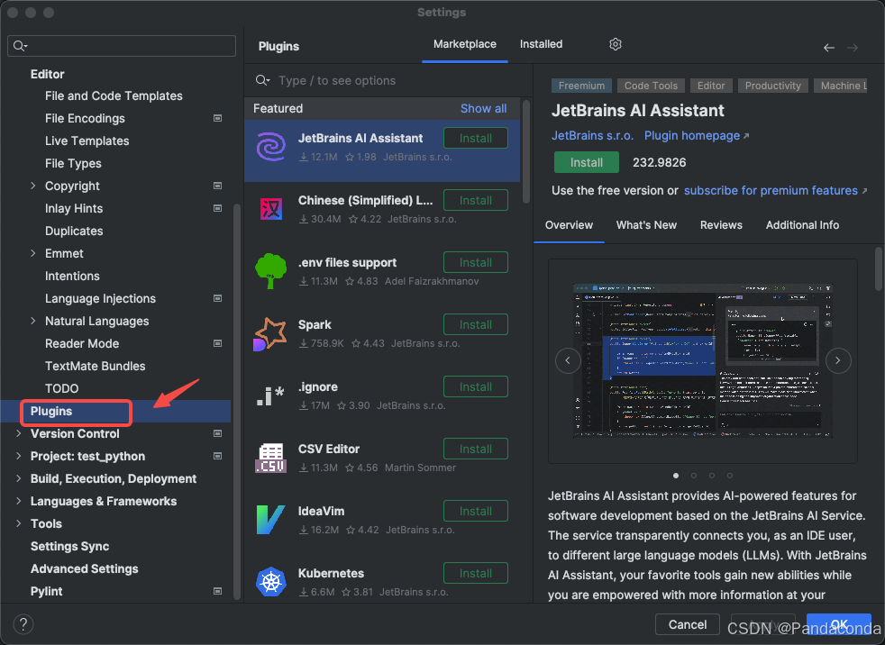Viewport: 885px width, 645px height.
Task: Switch to the Marketplace tab
Action: [464, 44]
